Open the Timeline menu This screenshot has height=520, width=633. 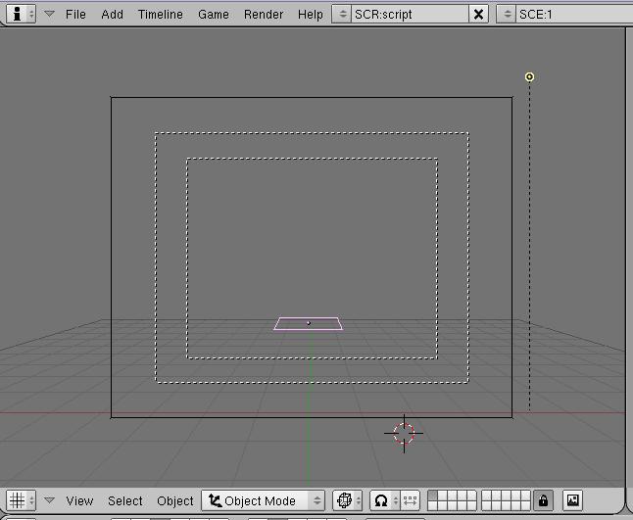coord(161,14)
